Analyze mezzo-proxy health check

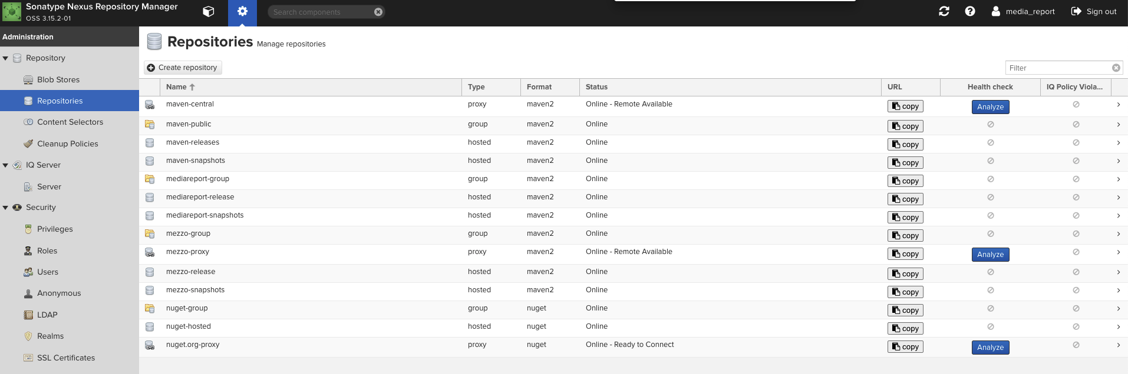[990, 255]
